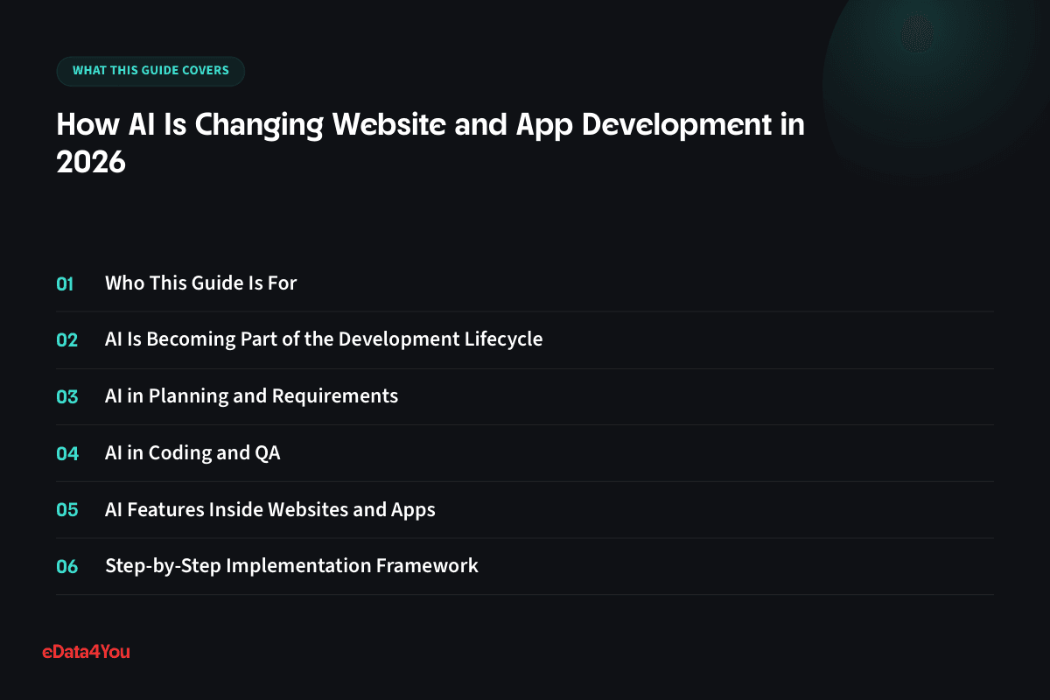Click the 'What This Guide Covers' badge
The image size is (1050, 700).
(x=150, y=71)
